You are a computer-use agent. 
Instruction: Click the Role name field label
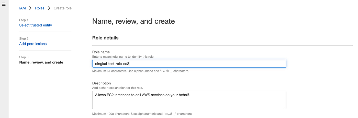tap(101, 52)
